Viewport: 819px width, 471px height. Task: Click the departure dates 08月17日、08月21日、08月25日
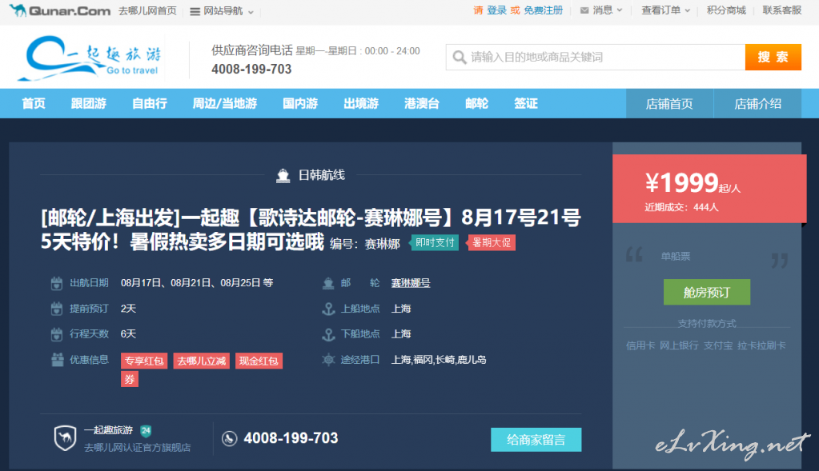[x=191, y=283]
